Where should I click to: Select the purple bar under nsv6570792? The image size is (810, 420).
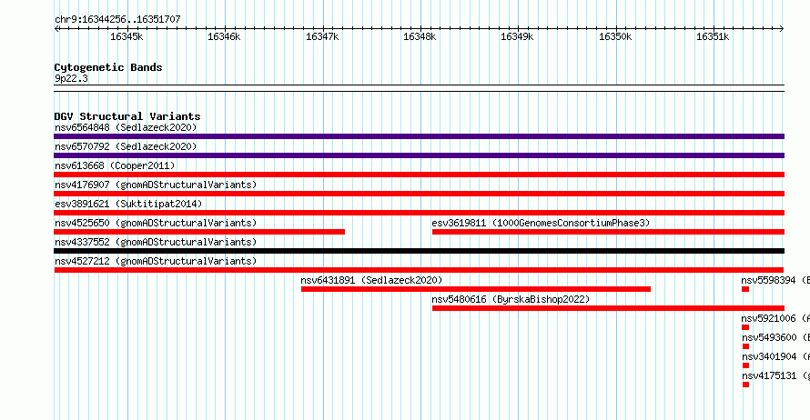[x=419, y=155]
